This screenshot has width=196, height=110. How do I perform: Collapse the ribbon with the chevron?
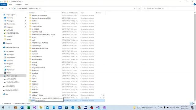[x=192, y=4]
